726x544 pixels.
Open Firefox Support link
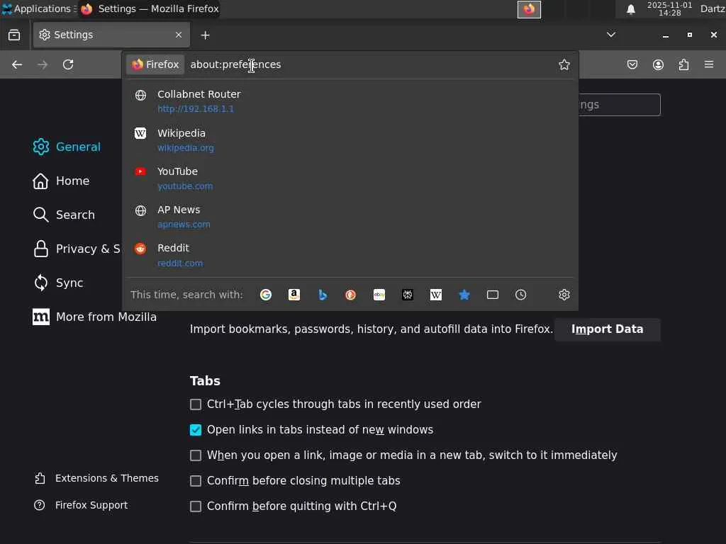82,505
